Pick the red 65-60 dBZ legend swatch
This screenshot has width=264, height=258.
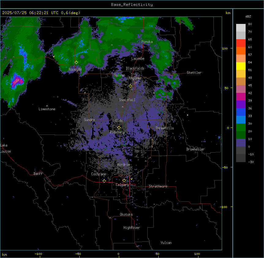241,43
